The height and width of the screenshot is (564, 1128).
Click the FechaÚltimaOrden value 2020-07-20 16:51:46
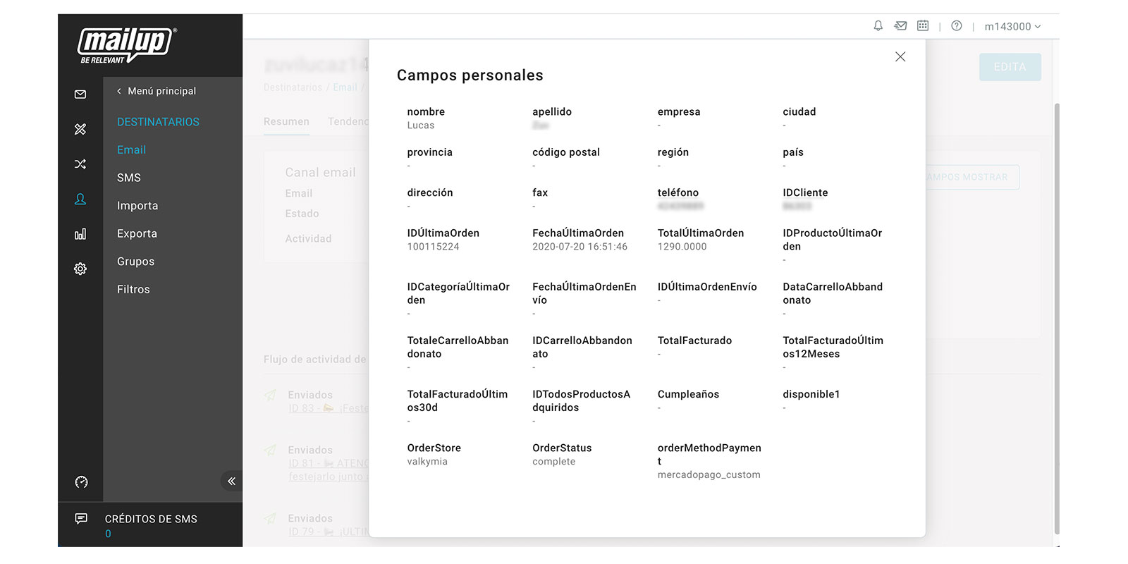click(580, 247)
